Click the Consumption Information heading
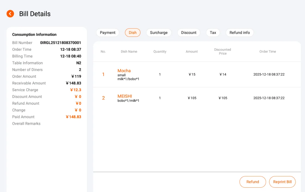 tap(34, 34)
